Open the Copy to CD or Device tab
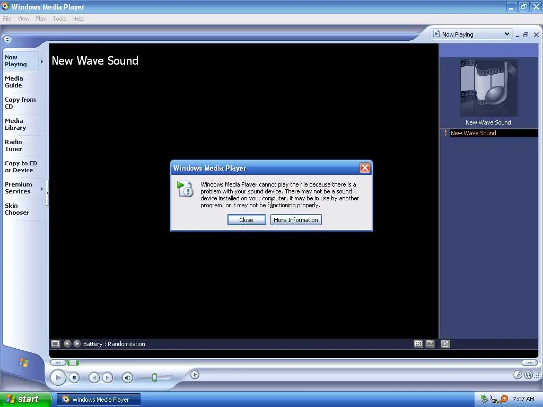The width and height of the screenshot is (543, 407). coord(23,166)
